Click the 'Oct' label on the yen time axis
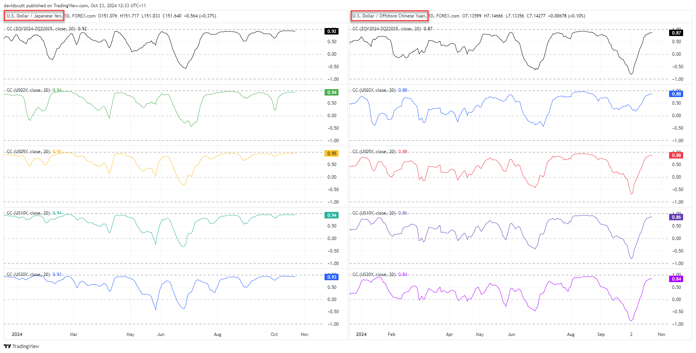The image size is (696, 353). click(x=274, y=334)
